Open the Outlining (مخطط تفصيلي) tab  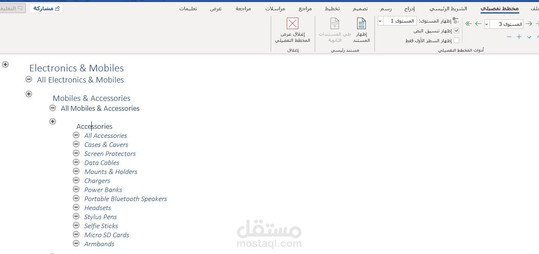coord(500,8)
